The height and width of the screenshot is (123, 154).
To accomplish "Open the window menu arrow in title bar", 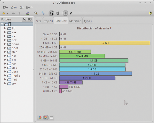I will [3, 3].
